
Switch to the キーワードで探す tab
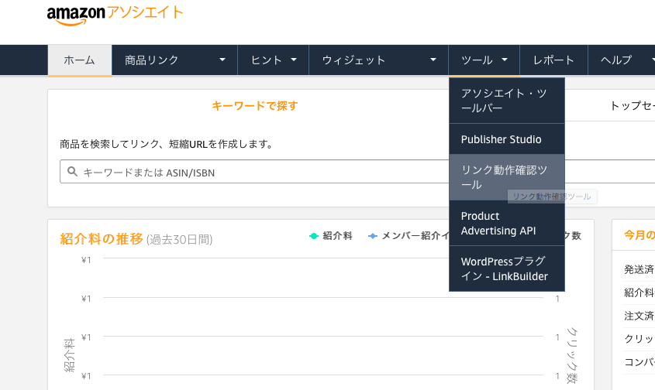coord(254,106)
